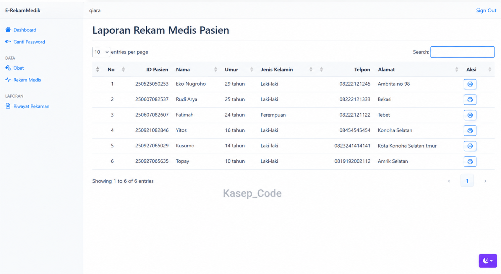Select the '16 tahun' age cell
The width and height of the screenshot is (501, 274).
click(x=235, y=130)
